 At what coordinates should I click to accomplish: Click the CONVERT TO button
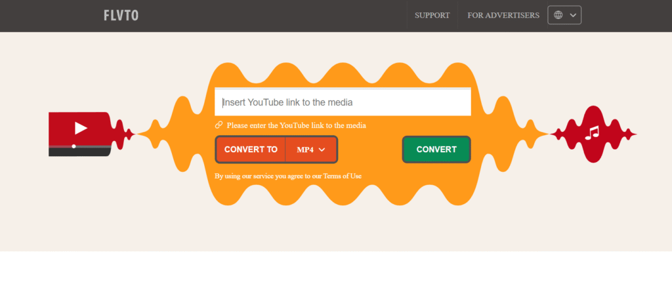pos(251,150)
